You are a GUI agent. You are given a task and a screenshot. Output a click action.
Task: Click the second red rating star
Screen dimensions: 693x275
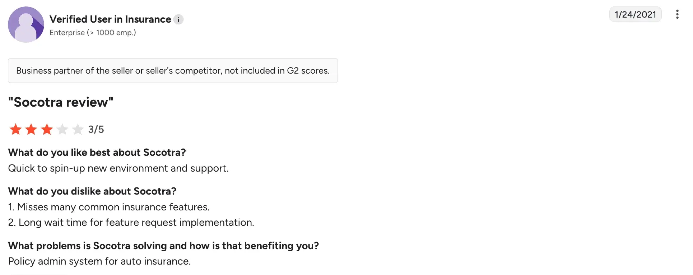pyautogui.click(x=31, y=129)
